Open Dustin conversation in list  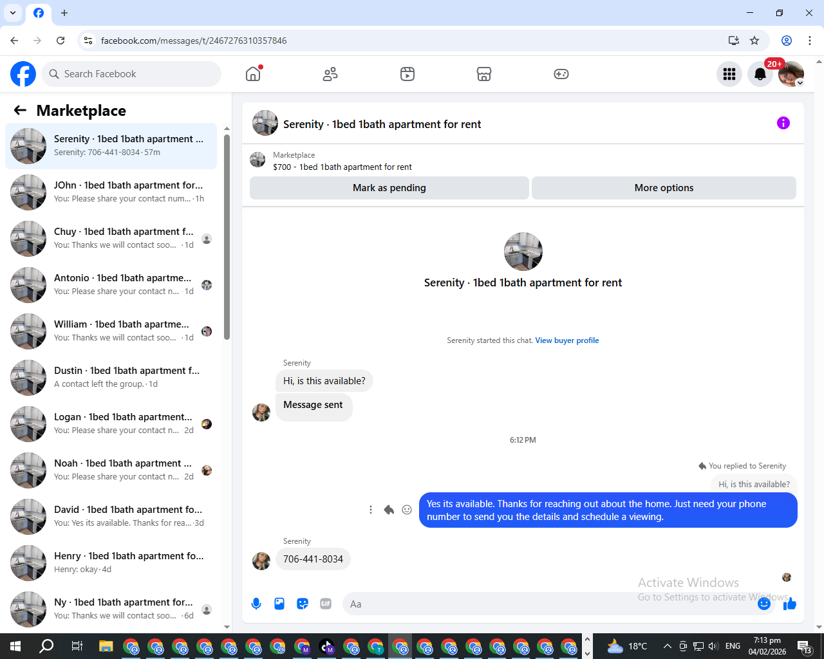[x=111, y=378]
